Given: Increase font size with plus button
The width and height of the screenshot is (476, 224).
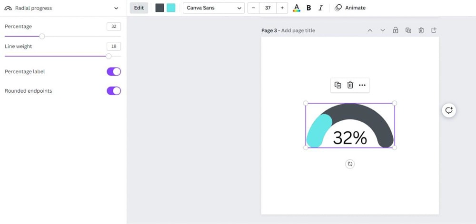Looking at the screenshot, I should [x=282, y=8].
